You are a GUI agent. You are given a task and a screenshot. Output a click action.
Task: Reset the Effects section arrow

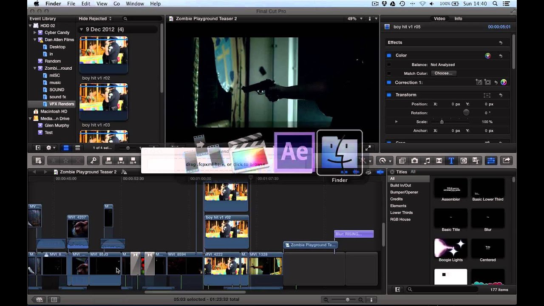point(501,43)
